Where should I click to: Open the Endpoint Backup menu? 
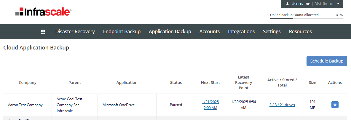[x=122, y=31]
